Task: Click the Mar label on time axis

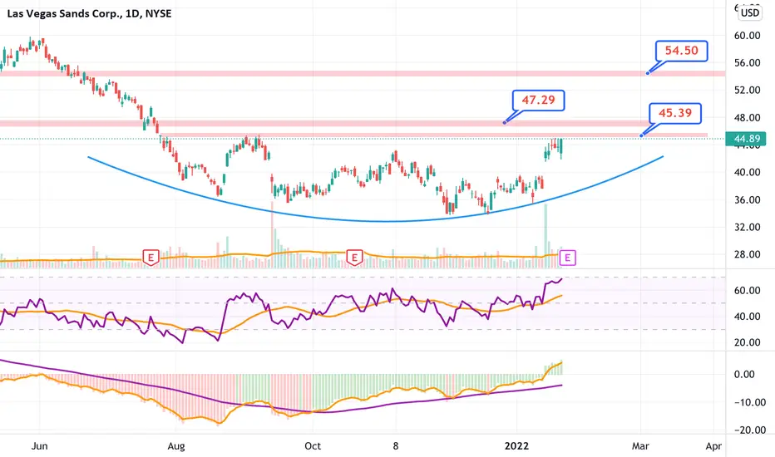Action: [640, 446]
